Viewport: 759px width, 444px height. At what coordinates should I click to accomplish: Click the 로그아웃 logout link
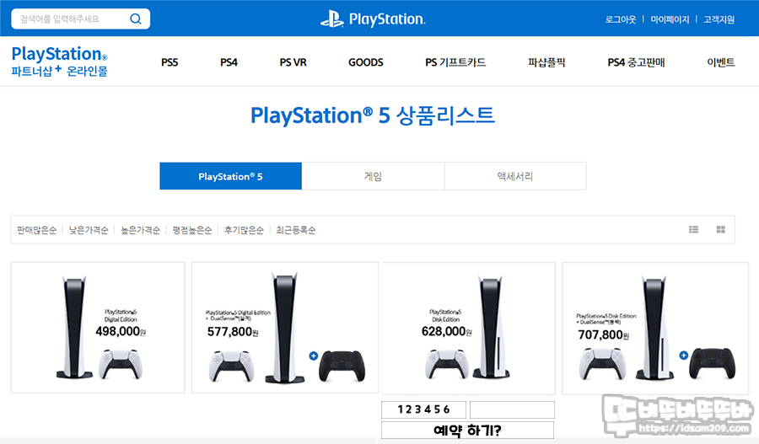[621, 19]
